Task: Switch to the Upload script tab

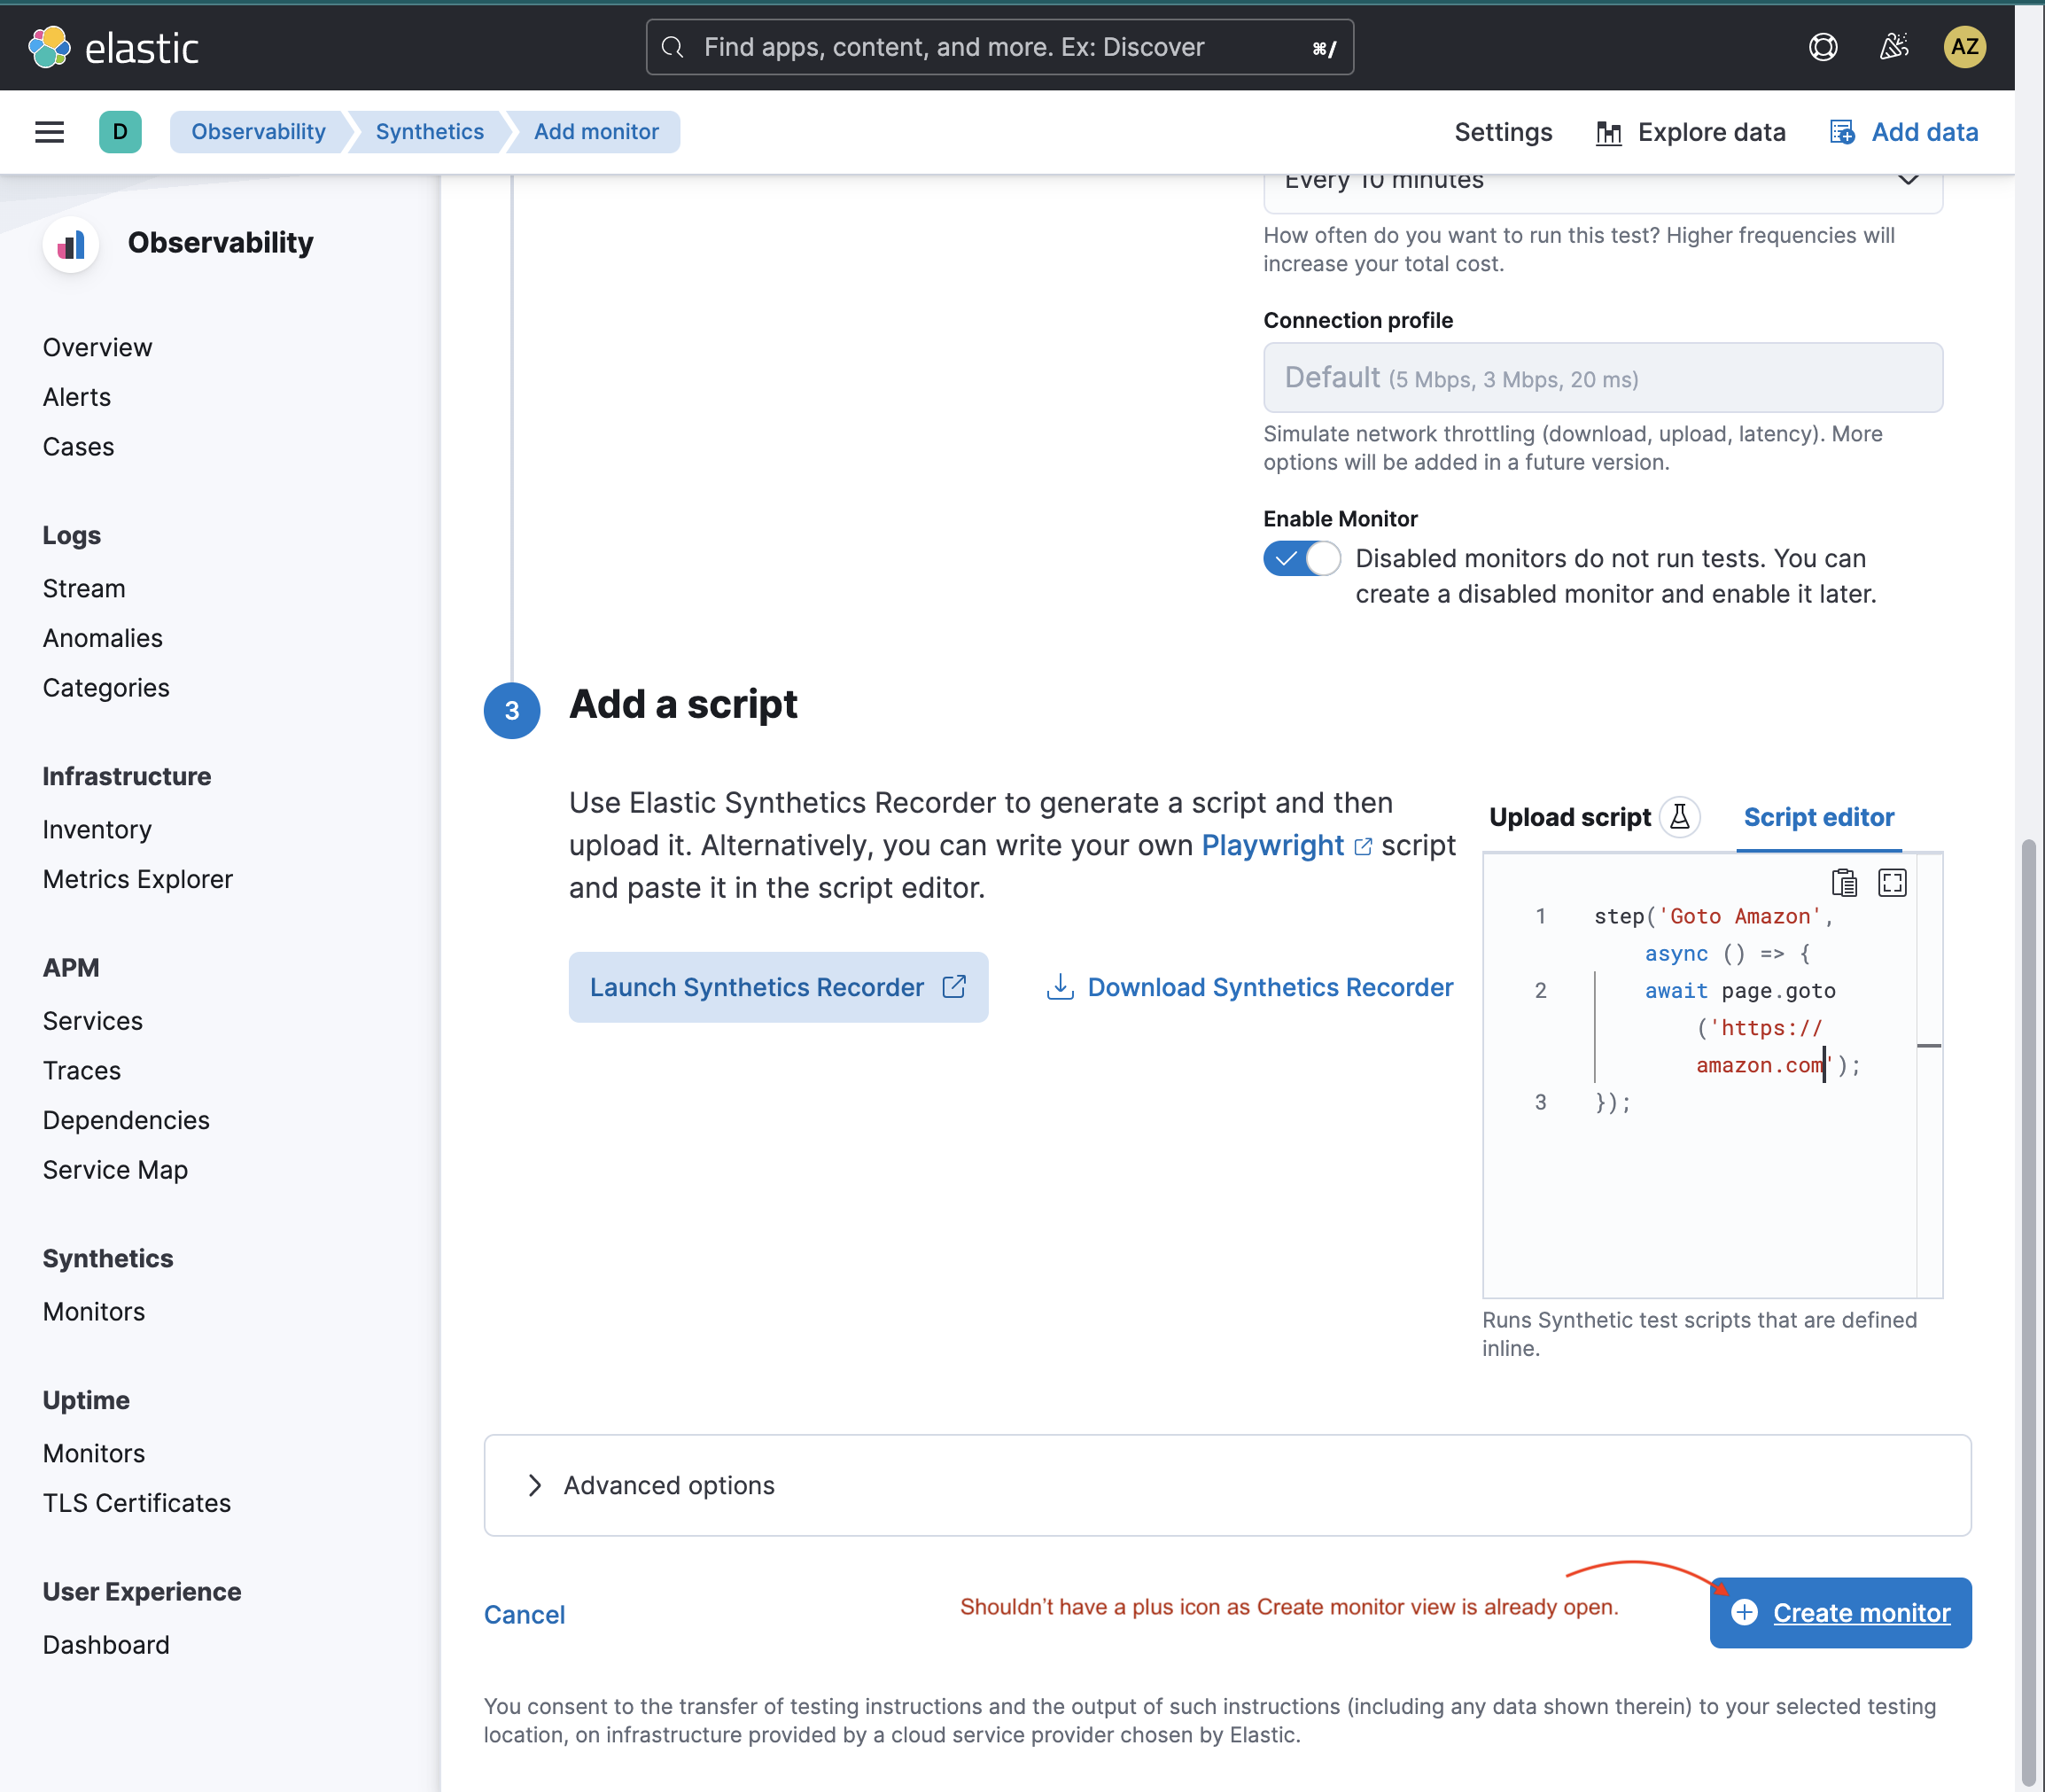Action: click(x=1570, y=817)
